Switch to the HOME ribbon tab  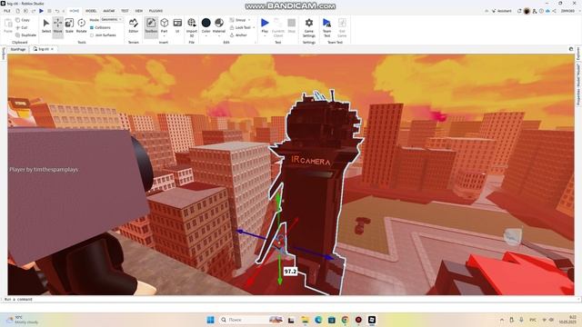(75, 11)
